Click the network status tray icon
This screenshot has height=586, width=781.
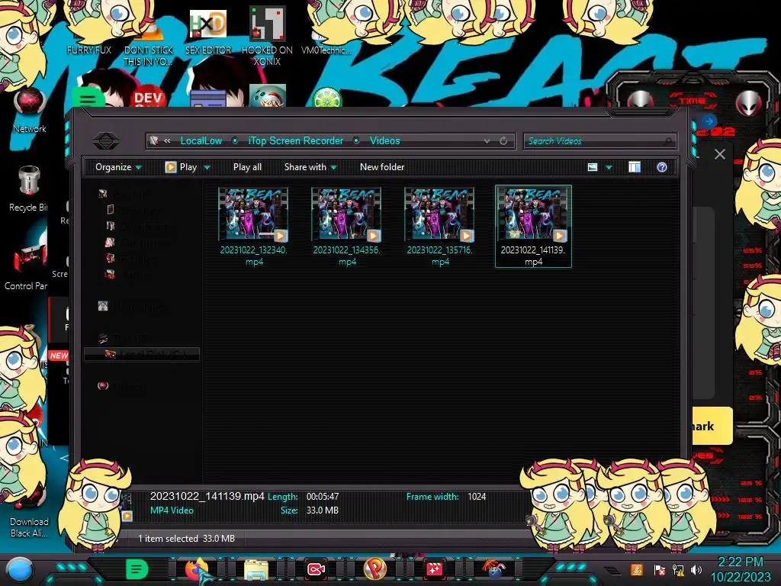(678, 570)
